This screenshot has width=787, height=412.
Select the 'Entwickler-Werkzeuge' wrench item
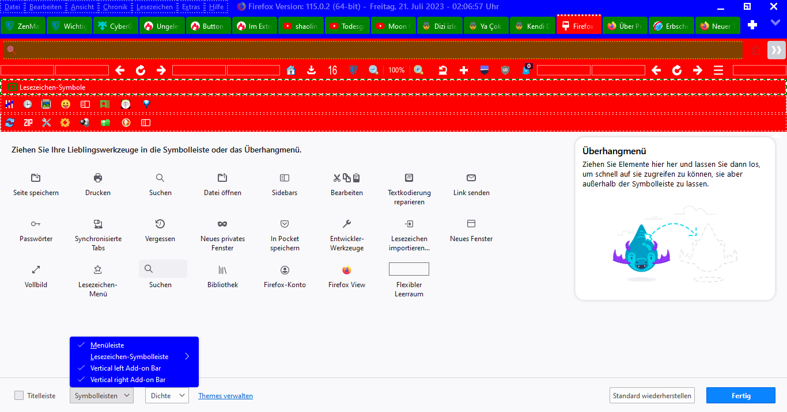[347, 235]
